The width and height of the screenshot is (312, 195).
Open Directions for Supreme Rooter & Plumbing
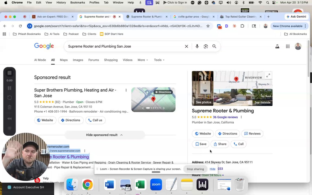click(x=227, y=134)
